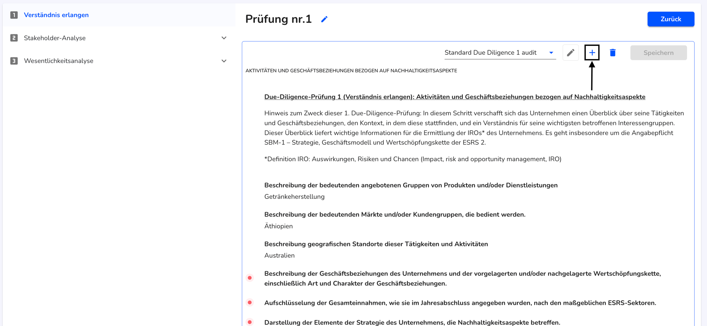707x326 pixels.
Task: Click the Zurück button
Action: tap(671, 19)
